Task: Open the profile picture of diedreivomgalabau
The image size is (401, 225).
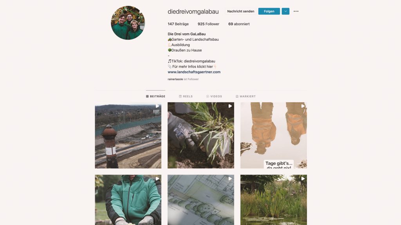Action: click(x=128, y=23)
